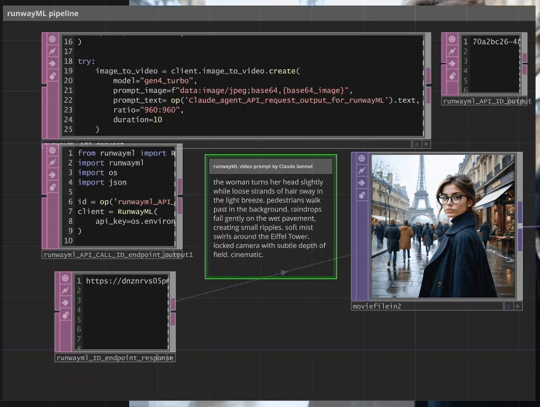Toggle viewer flag on runwayml_ID_endpoint_response node
The image size is (540, 407).
[65, 278]
